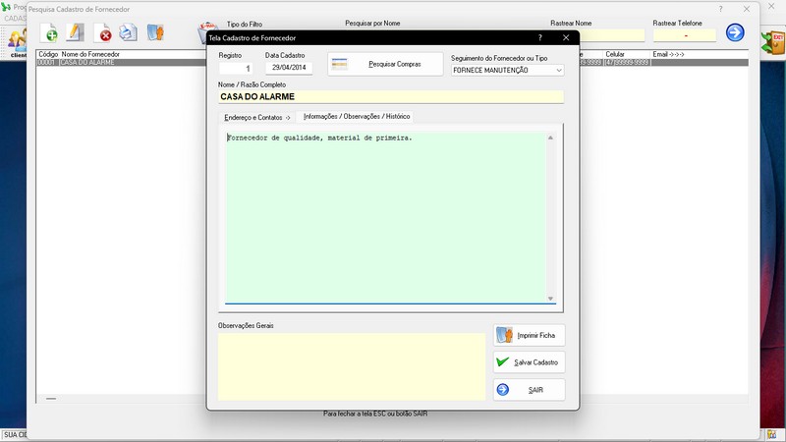The width and height of the screenshot is (786, 442).
Task: Click the new supplier icon with green plus
Action: coord(48,33)
